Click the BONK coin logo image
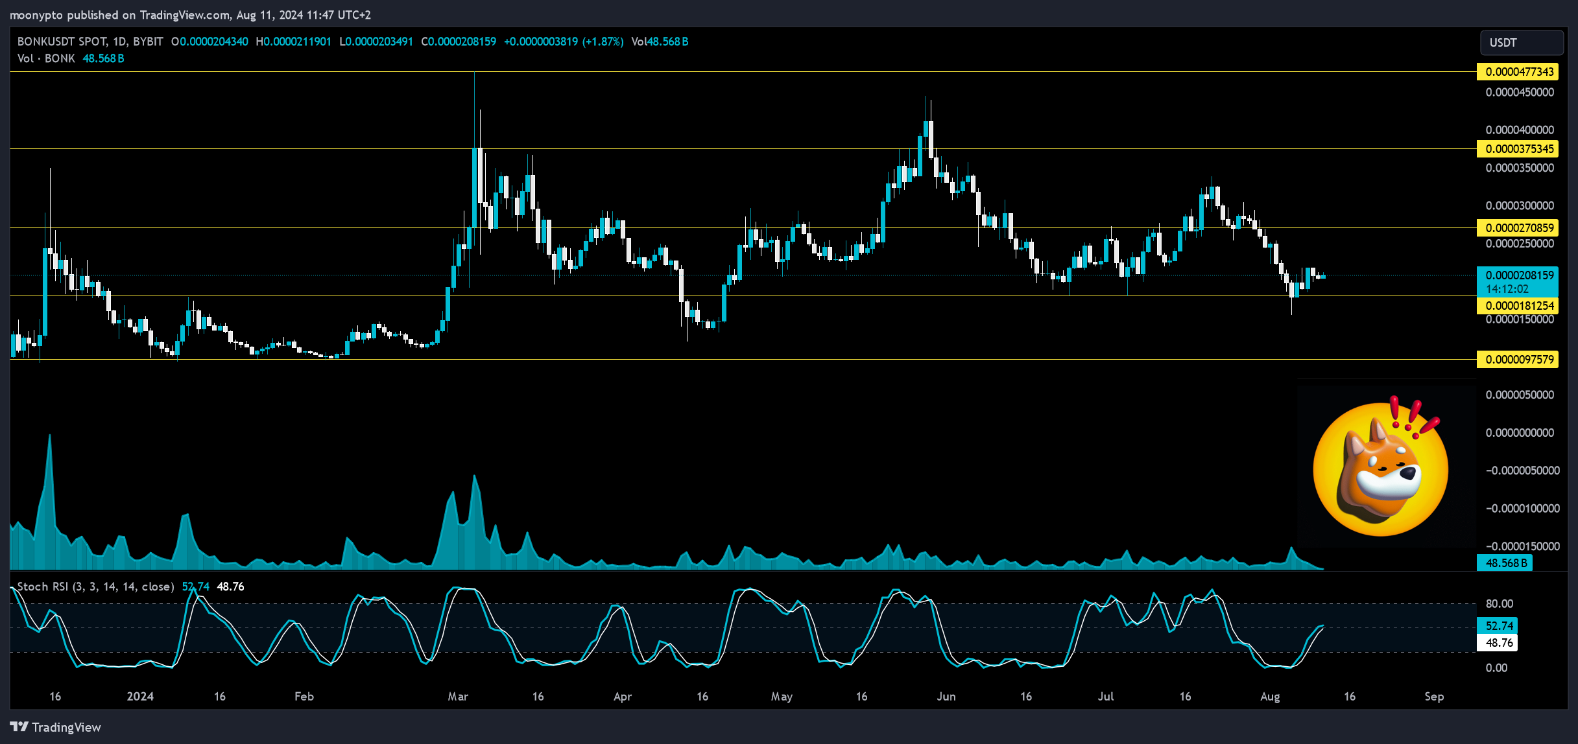The height and width of the screenshot is (744, 1578). (x=1381, y=467)
